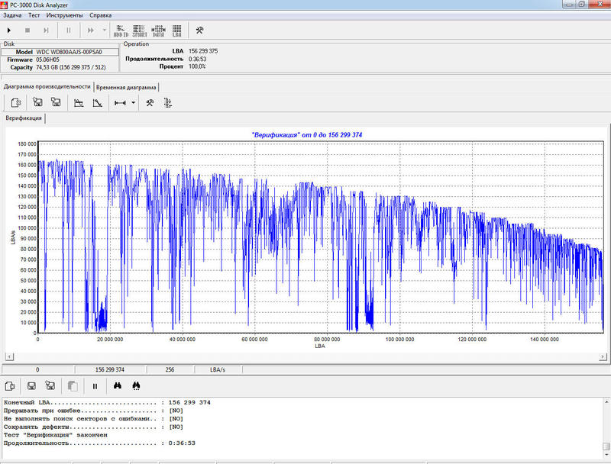611x464 pixels.
Task: Click the binoculars find icon in log toolbar
Action: coord(118,386)
